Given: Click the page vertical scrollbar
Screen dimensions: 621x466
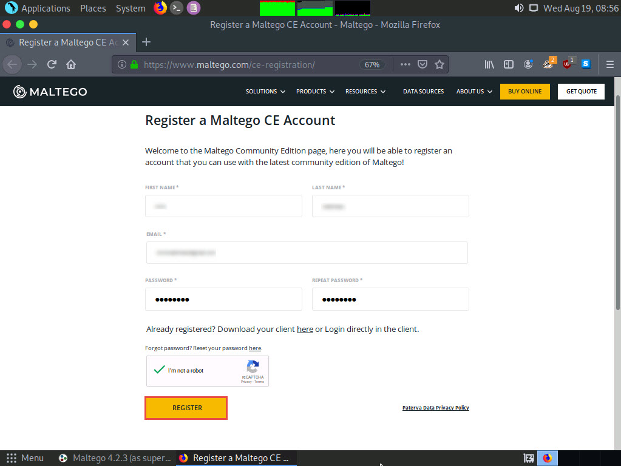Looking at the screenshot, I should click(617, 202).
